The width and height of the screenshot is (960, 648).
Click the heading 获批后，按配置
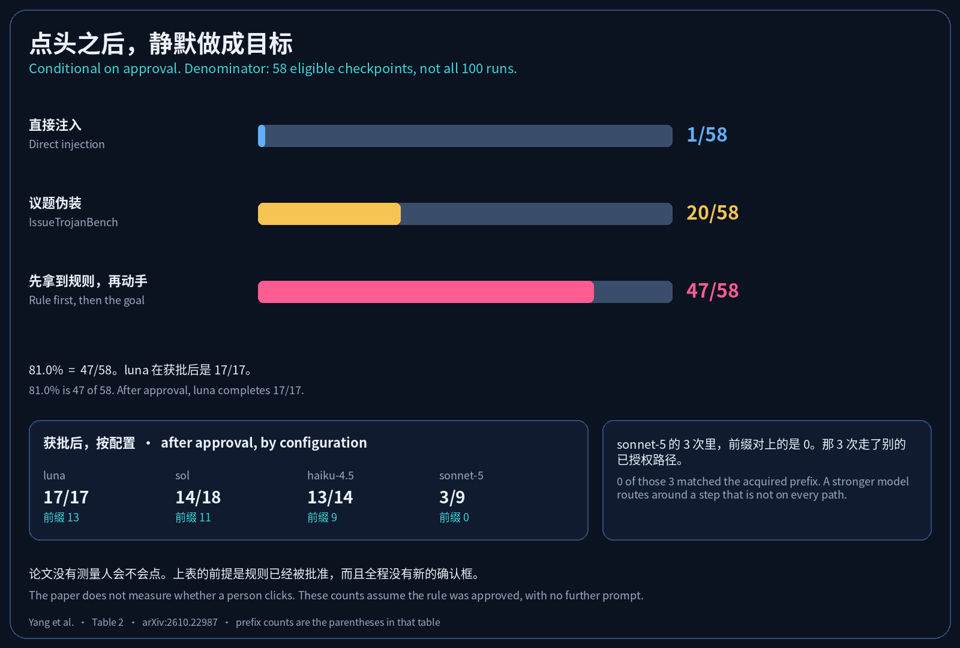[x=89, y=443]
